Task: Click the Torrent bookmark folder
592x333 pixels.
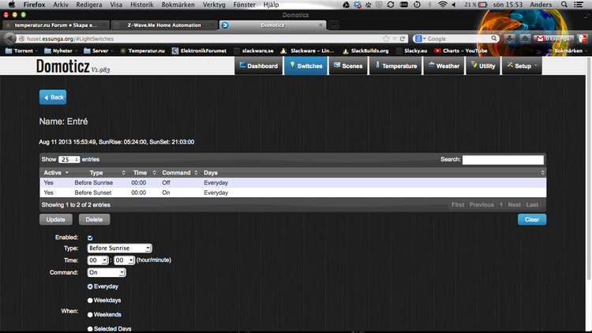Action: point(21,51)
